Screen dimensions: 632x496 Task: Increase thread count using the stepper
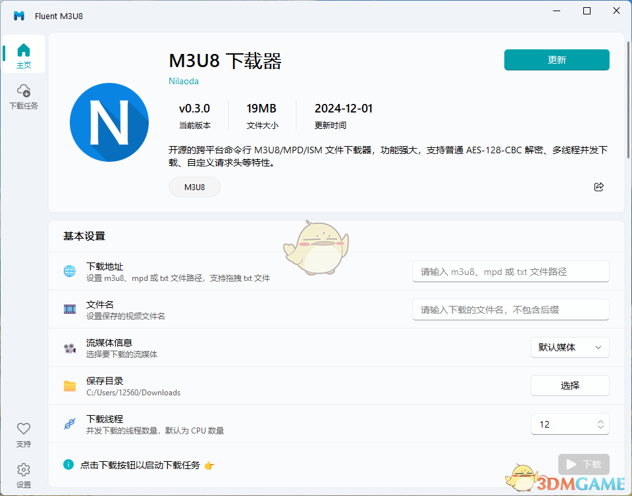[x=600, y=420]
